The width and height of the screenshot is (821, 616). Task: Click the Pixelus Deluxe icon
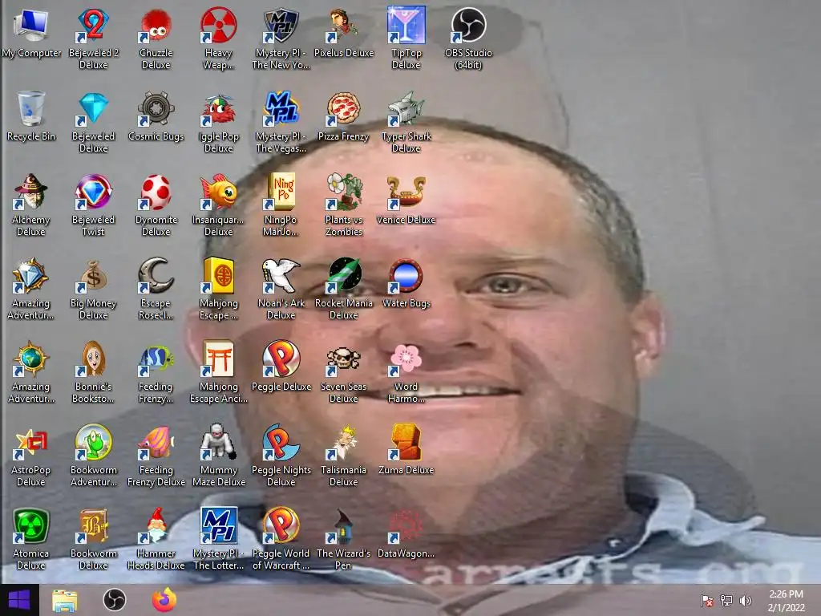(x=343, y=25)
